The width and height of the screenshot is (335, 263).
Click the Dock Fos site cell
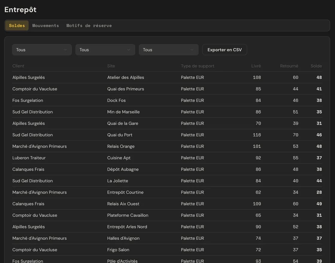116,100
